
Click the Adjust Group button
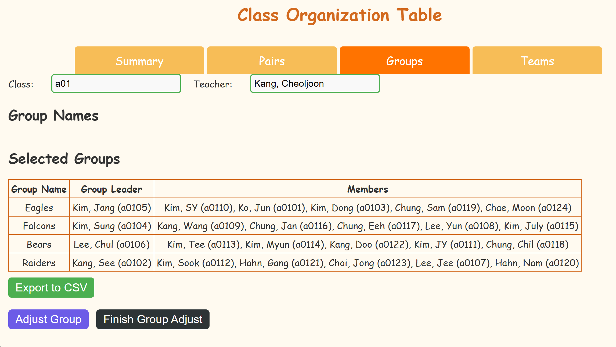pyautogui.click(x=48, y=319)
